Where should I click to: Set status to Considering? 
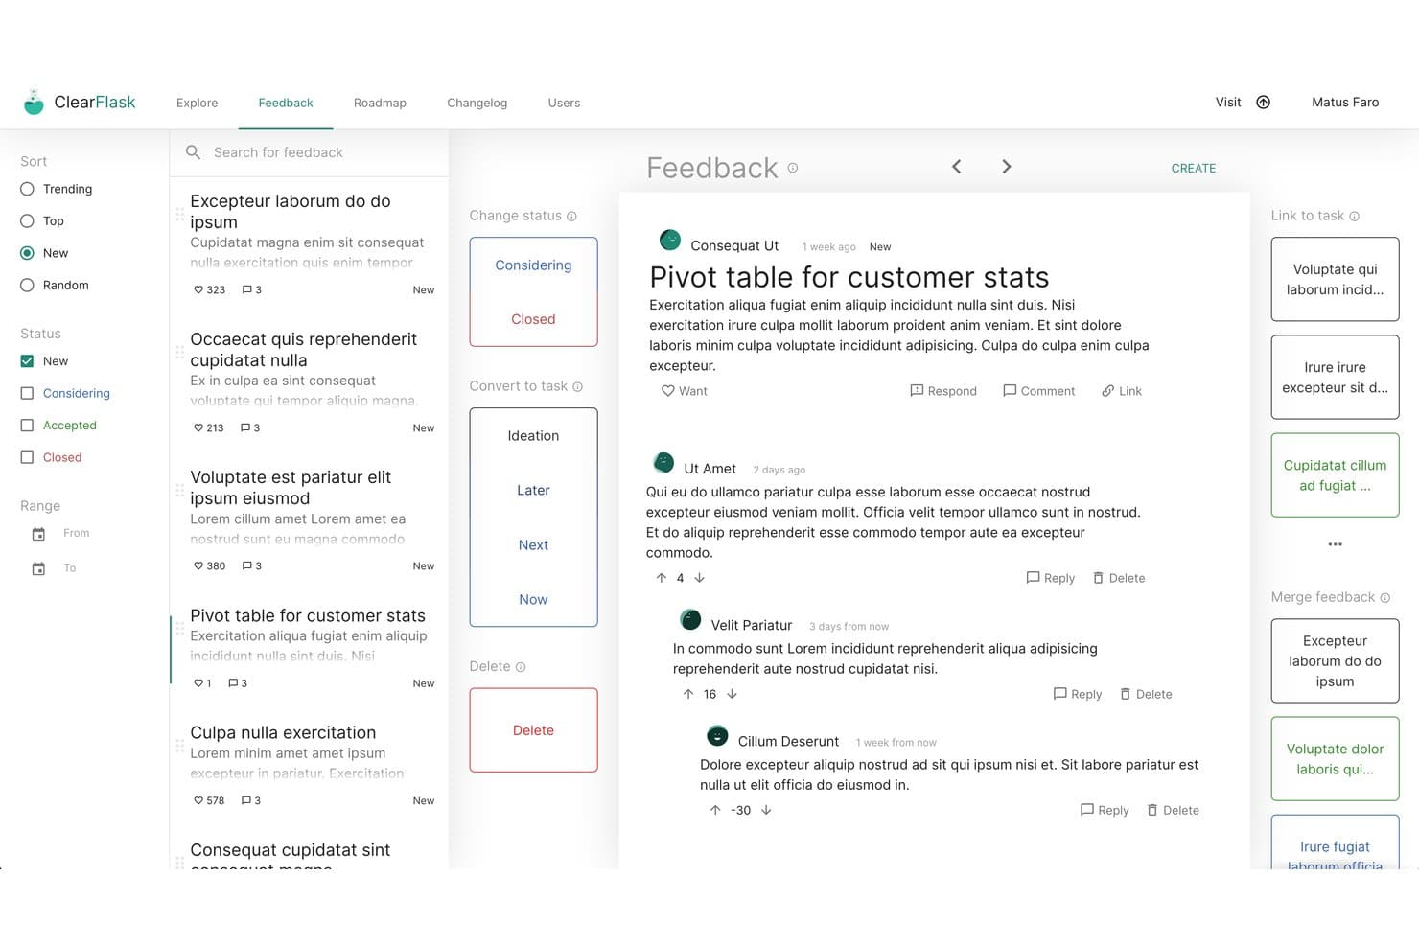click(x=533, y=265)
